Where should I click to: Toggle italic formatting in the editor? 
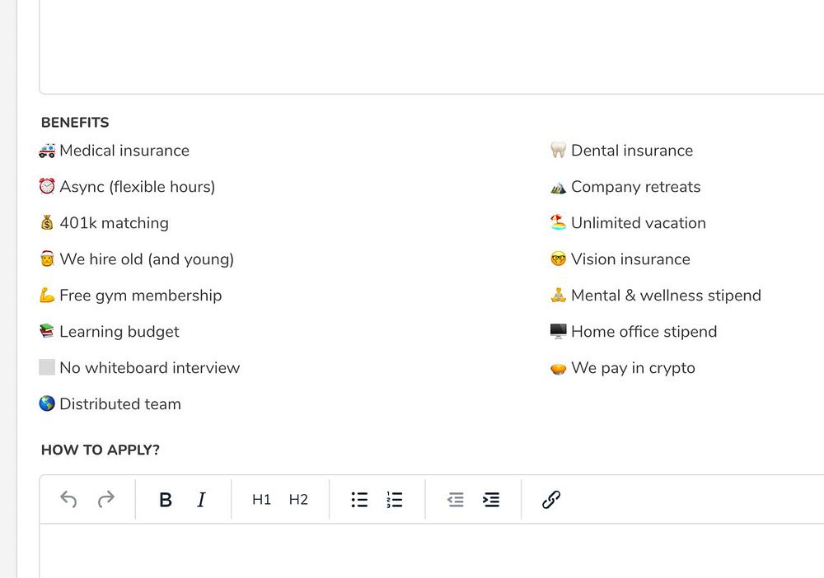point(201,500)
